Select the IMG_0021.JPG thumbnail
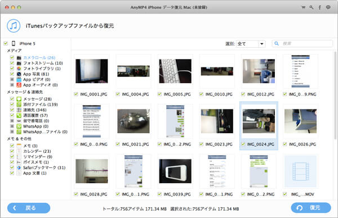The height and width of the screenshot is (218, 338). coord(133,121)
